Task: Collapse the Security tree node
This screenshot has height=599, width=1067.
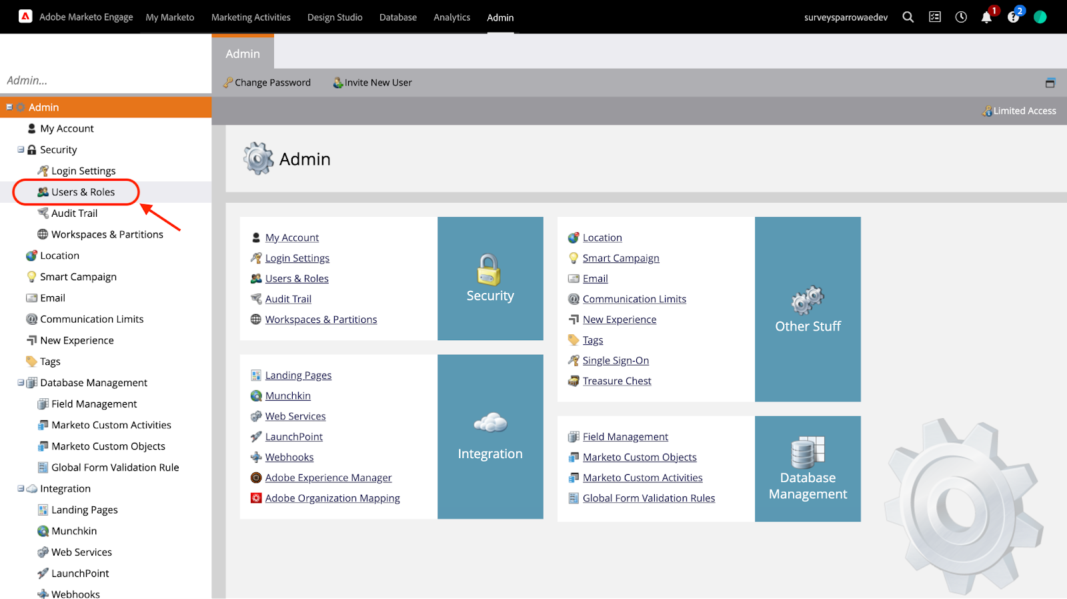Action: click(x=21, y=149)
